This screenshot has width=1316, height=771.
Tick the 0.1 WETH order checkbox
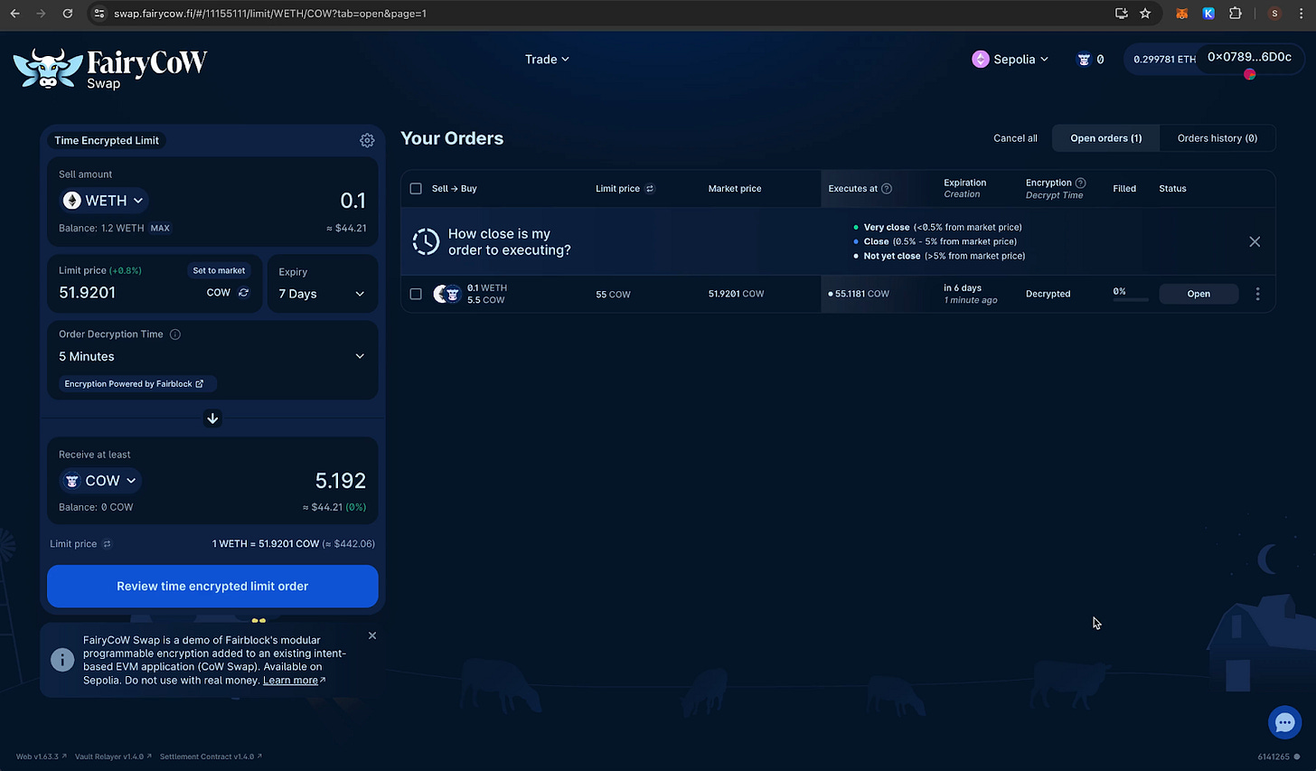[416, 294]
